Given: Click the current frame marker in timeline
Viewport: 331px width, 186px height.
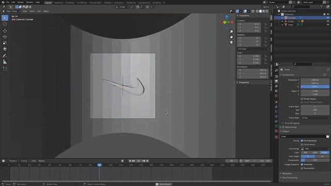Looking at the screenshot, I should coord(99,165).
